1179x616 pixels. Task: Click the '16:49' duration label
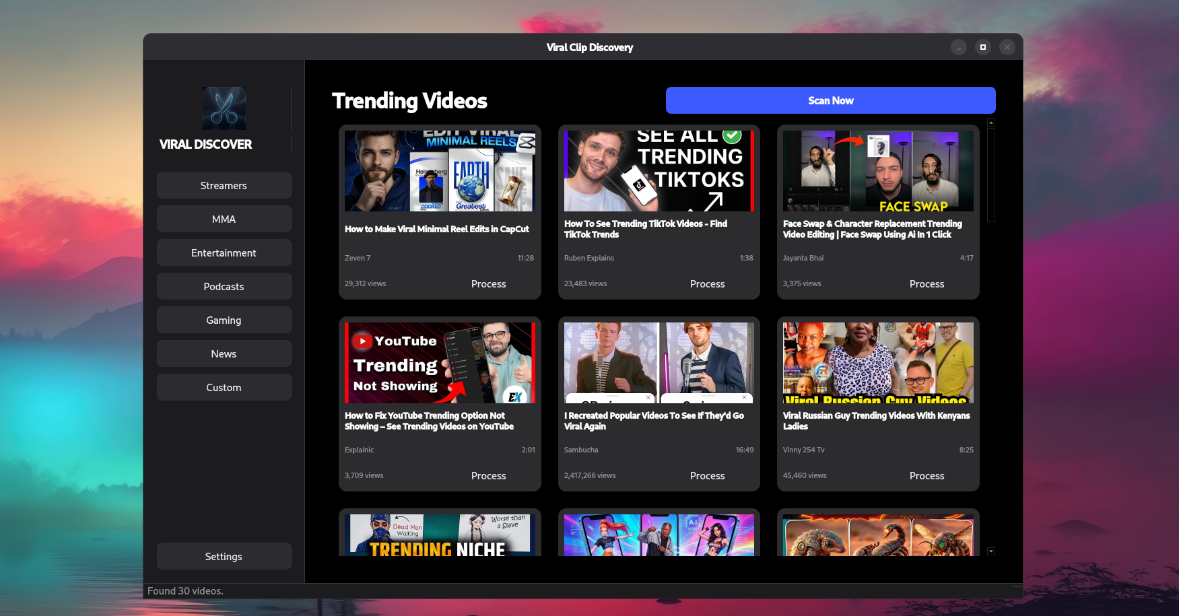tap(745, 450)
